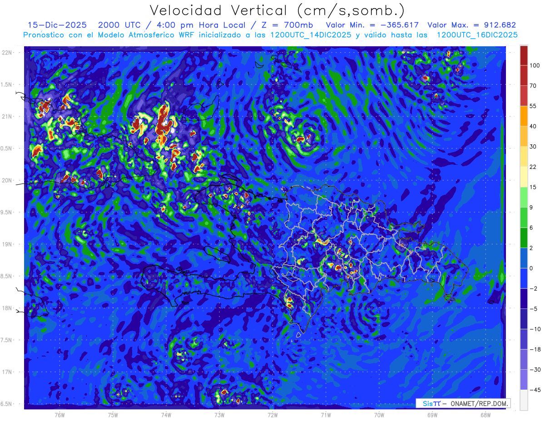Image resolution: width=545 pixels, height=421 pixels.
Task: Pick the navy swatch between -5 and -2
Action: point(524,298)
